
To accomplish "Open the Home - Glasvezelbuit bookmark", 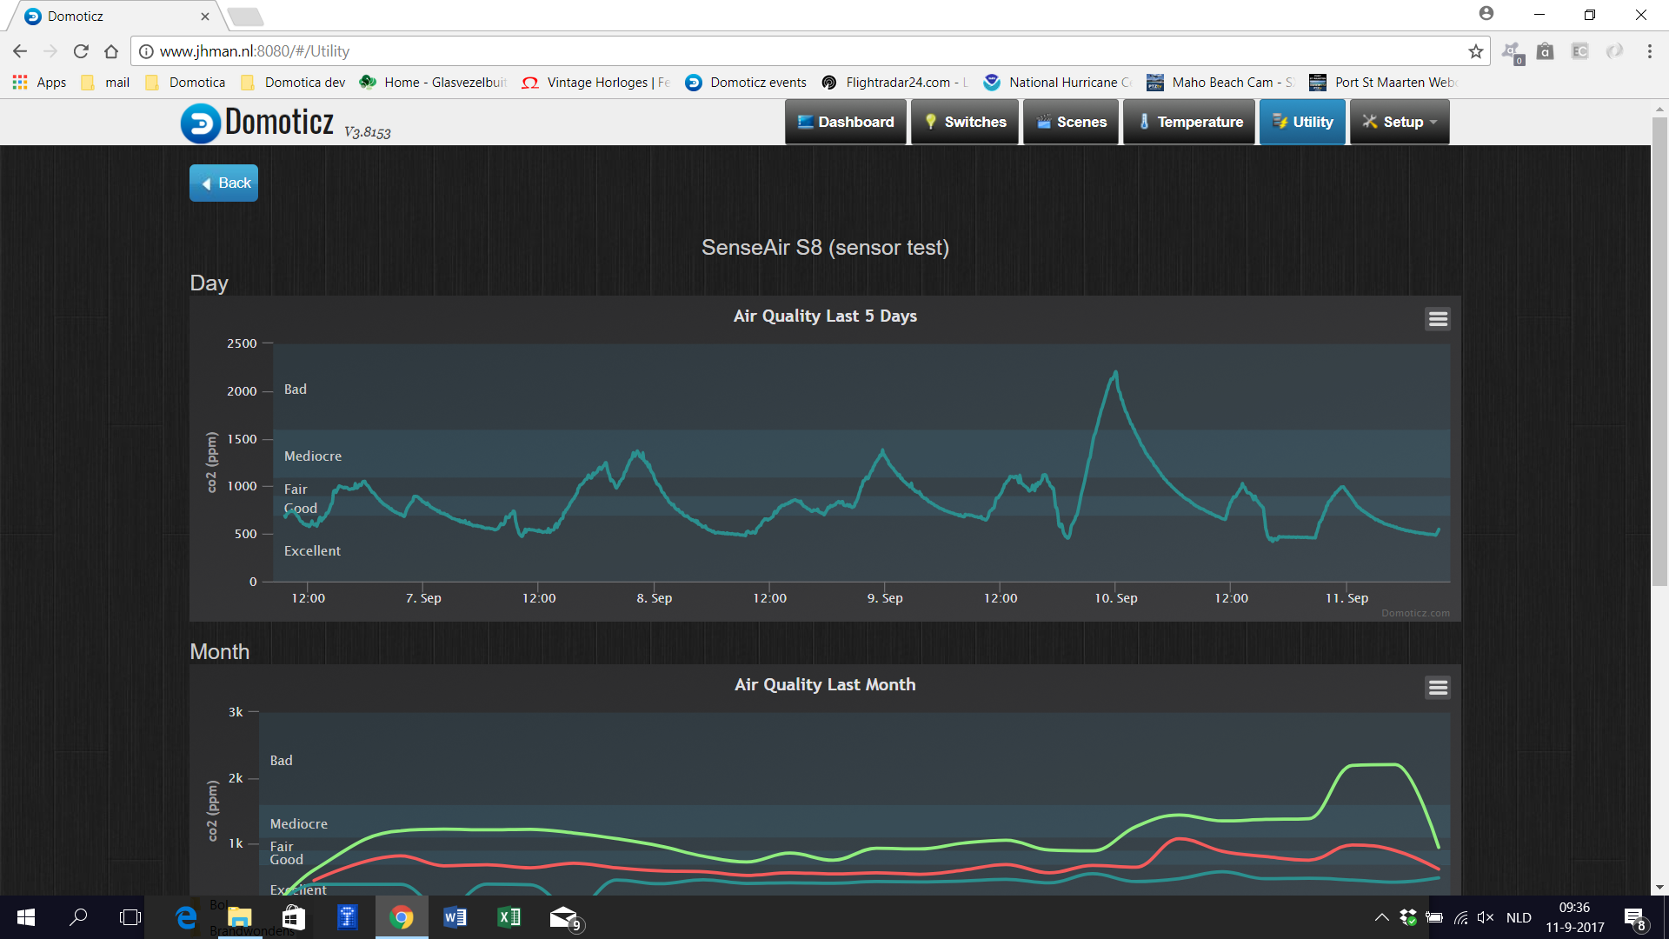I will (433, 82).
